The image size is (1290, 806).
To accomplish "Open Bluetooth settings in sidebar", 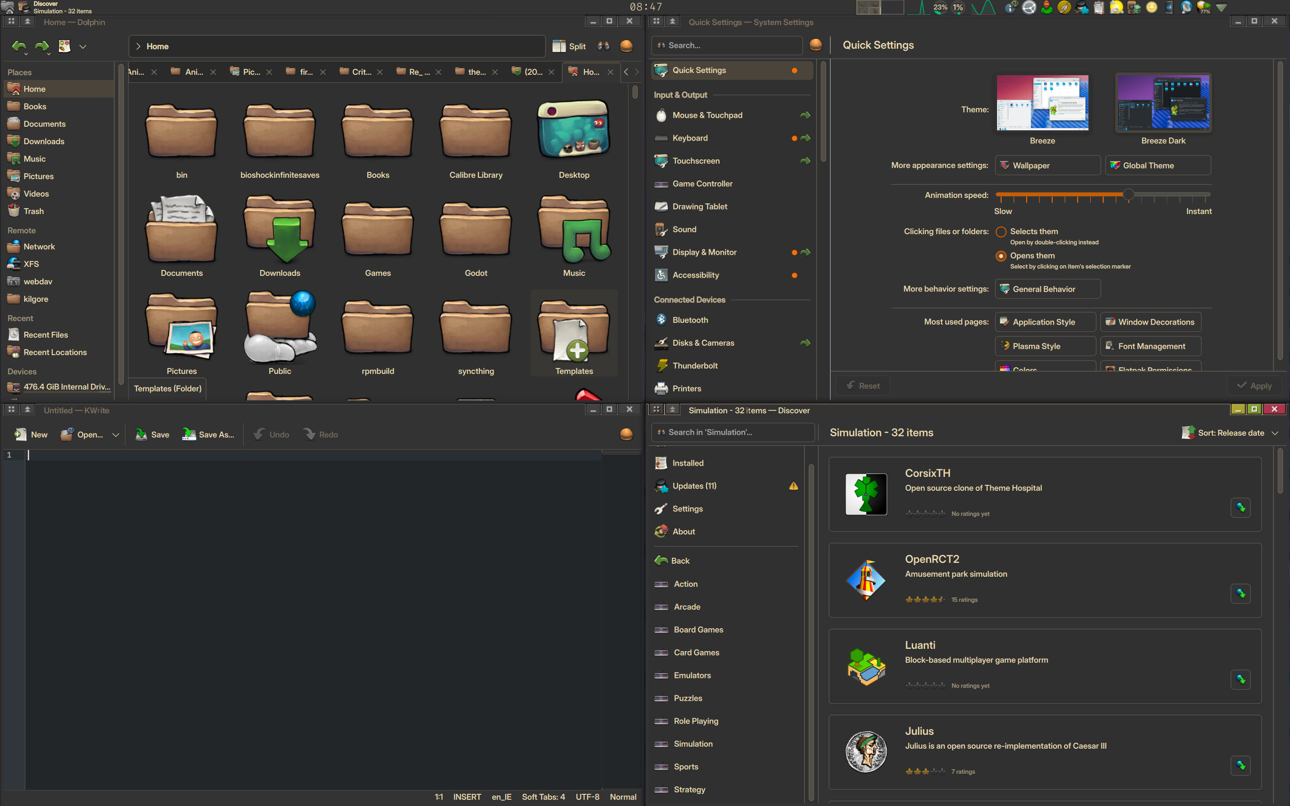I will [690, 320].
